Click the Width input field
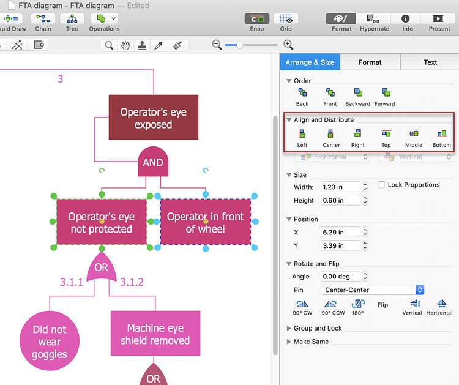 pos(340,187)
